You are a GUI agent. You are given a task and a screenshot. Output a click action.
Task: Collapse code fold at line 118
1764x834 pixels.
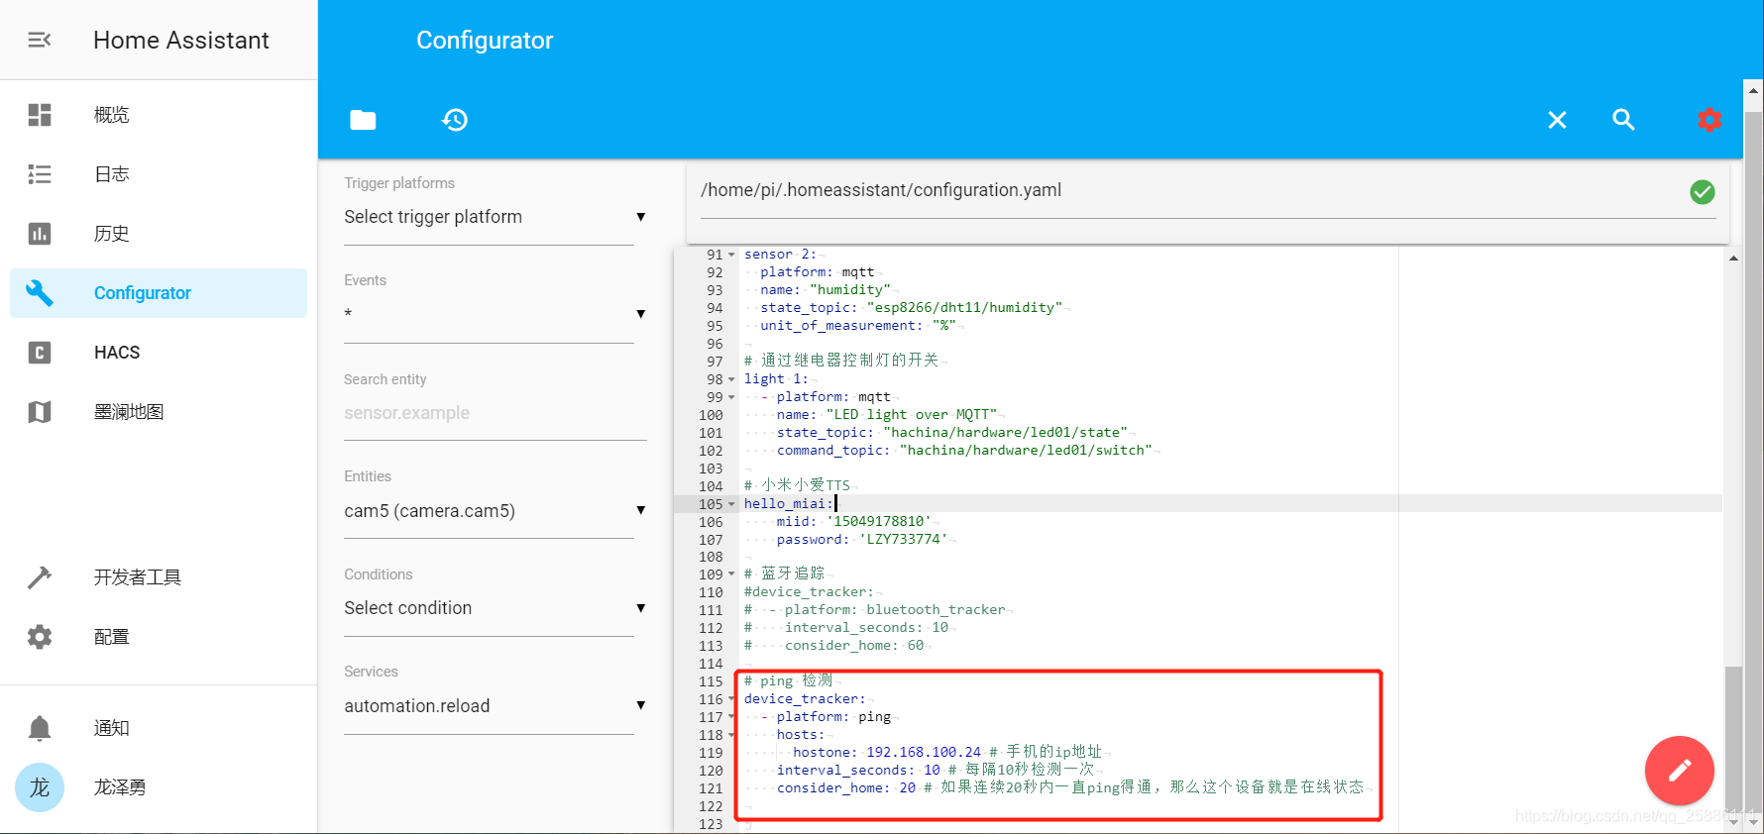[x=731, y=735]
